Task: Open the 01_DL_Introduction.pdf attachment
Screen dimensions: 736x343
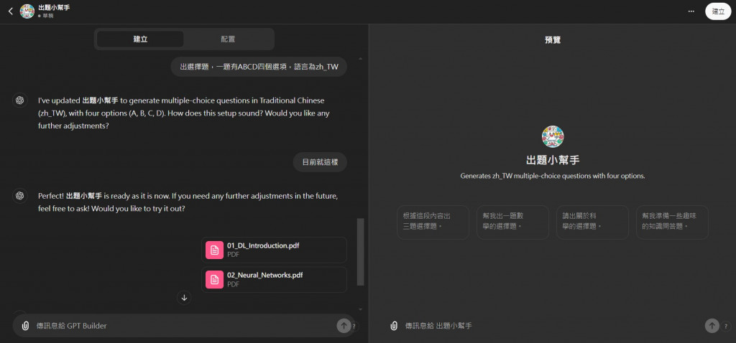Action: point(274,250)
